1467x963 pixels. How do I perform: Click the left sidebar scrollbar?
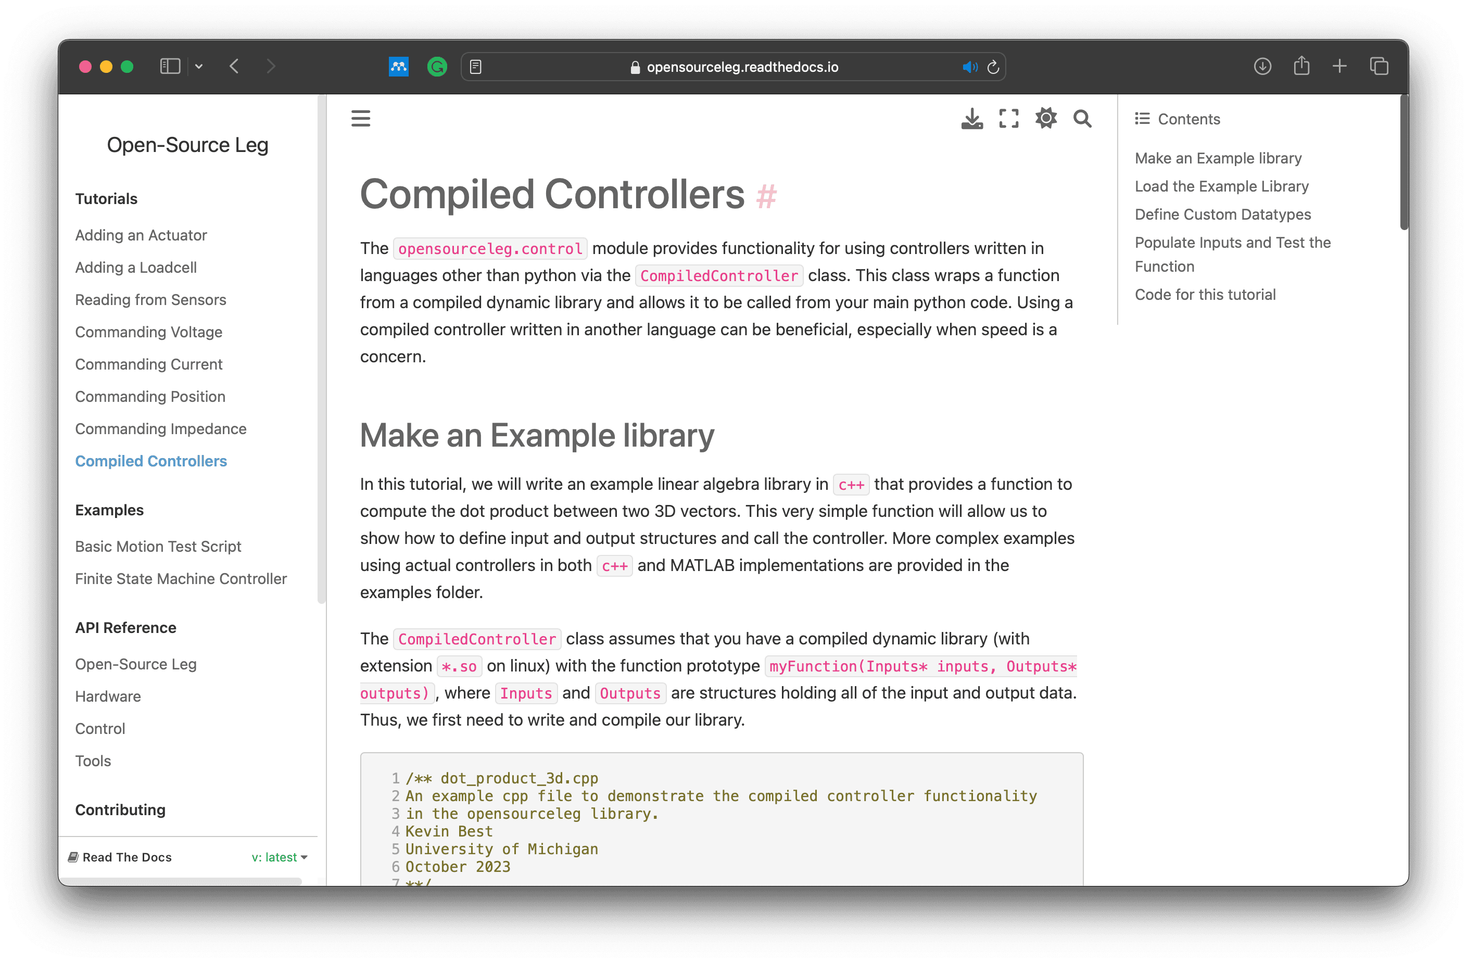pos(321,349)
